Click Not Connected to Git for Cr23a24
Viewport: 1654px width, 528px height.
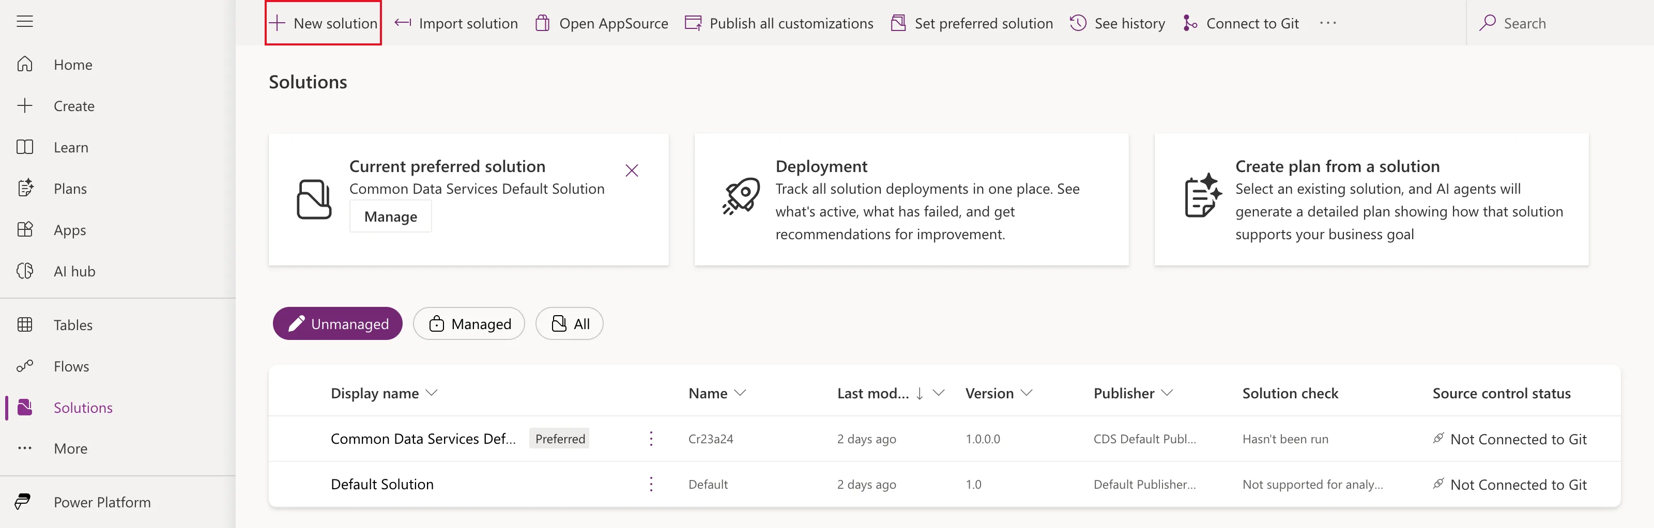pos(1509,439)
